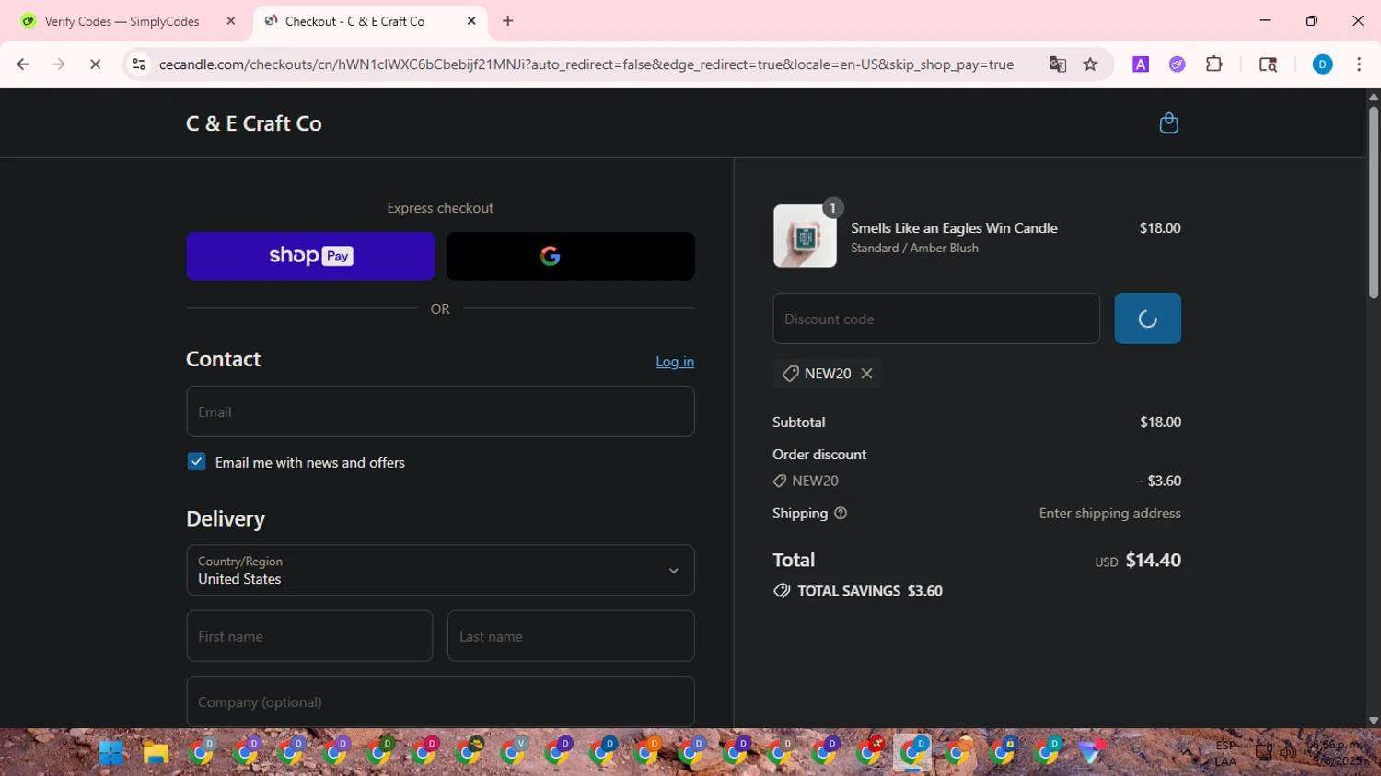This screenshot has height=776, width=1381.
Task: Switch to the Verify Codes SimplyCodes tab
Action: [122, 21]
